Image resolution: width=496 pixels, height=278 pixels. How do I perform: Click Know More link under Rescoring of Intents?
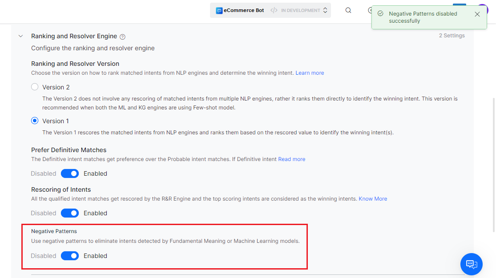click(x=373, y=199)
